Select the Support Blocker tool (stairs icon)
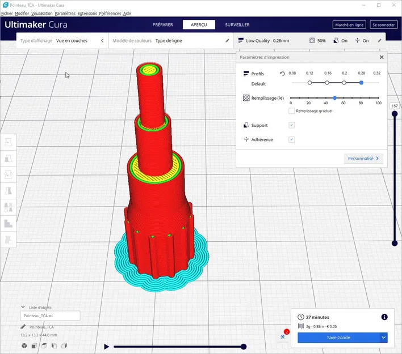The width and height of the screenshot is (402, 354). coord(8,224)
